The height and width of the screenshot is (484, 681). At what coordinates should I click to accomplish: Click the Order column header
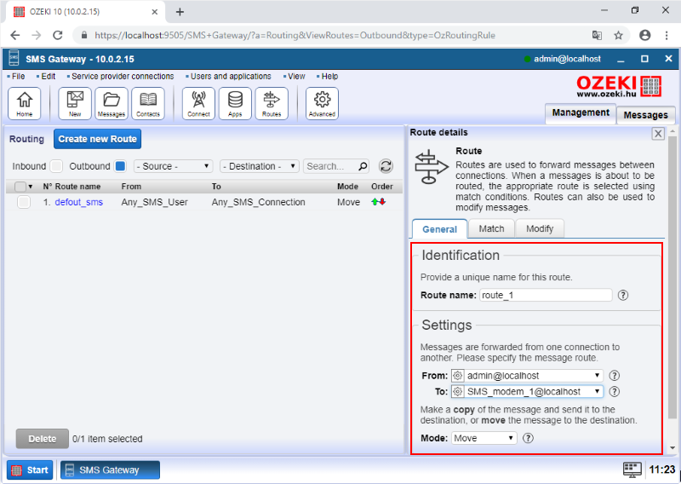pos(381,187)
